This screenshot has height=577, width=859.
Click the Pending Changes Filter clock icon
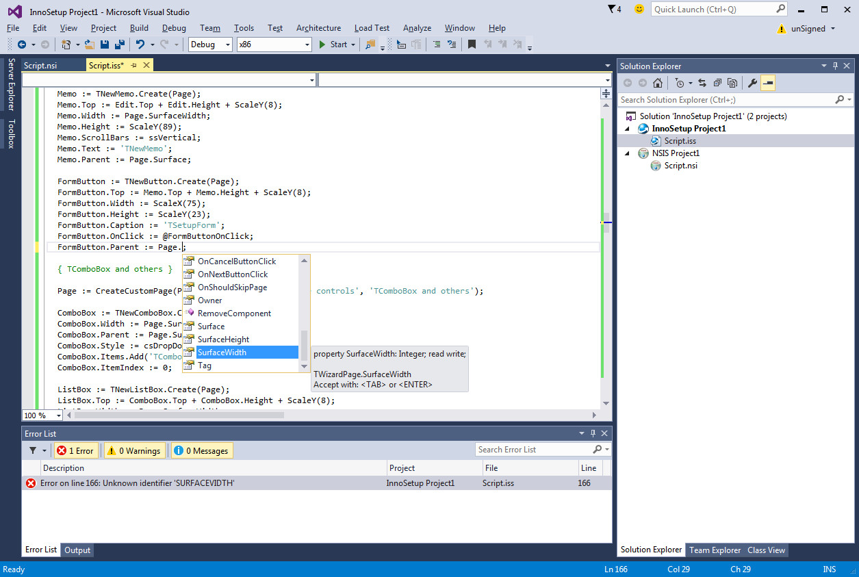tap(679, 83)
